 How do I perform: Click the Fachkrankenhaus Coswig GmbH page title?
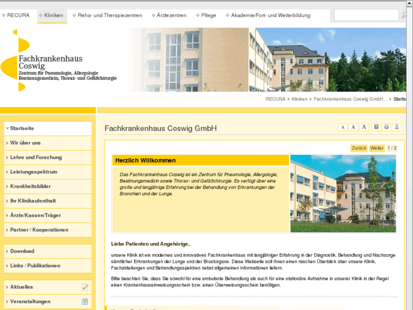[x=161, y=128]
